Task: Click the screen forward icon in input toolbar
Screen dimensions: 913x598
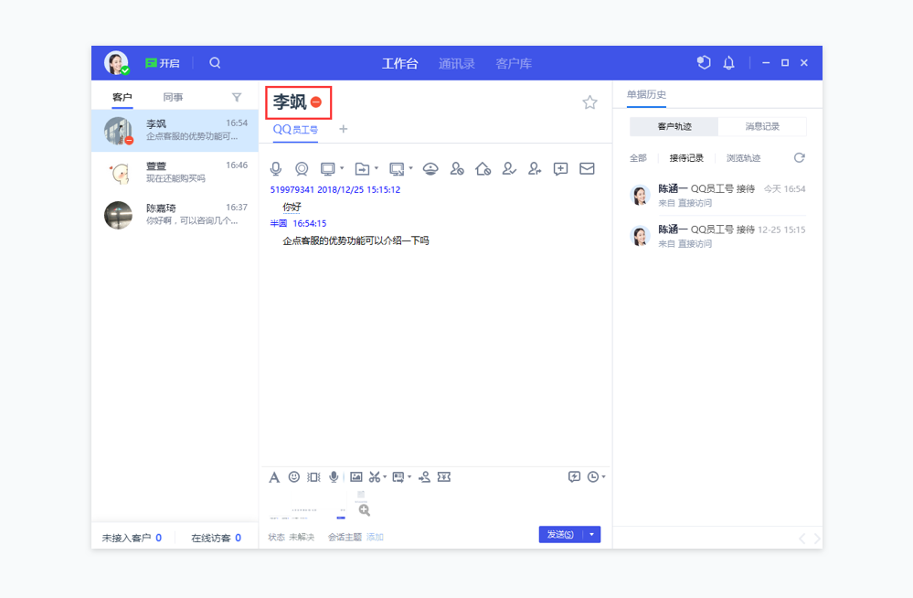Action: [398, 477]
